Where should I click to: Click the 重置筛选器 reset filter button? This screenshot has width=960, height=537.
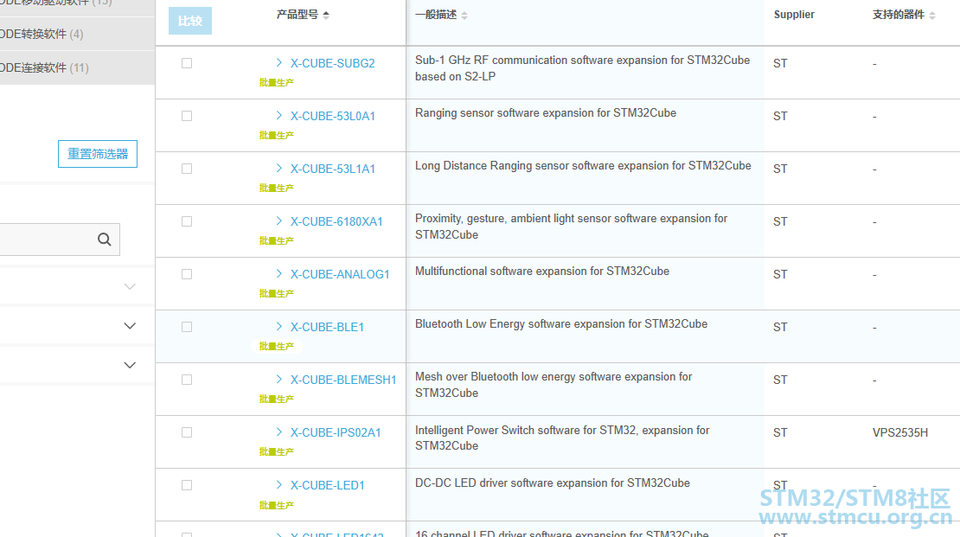[x=98, y=154]
